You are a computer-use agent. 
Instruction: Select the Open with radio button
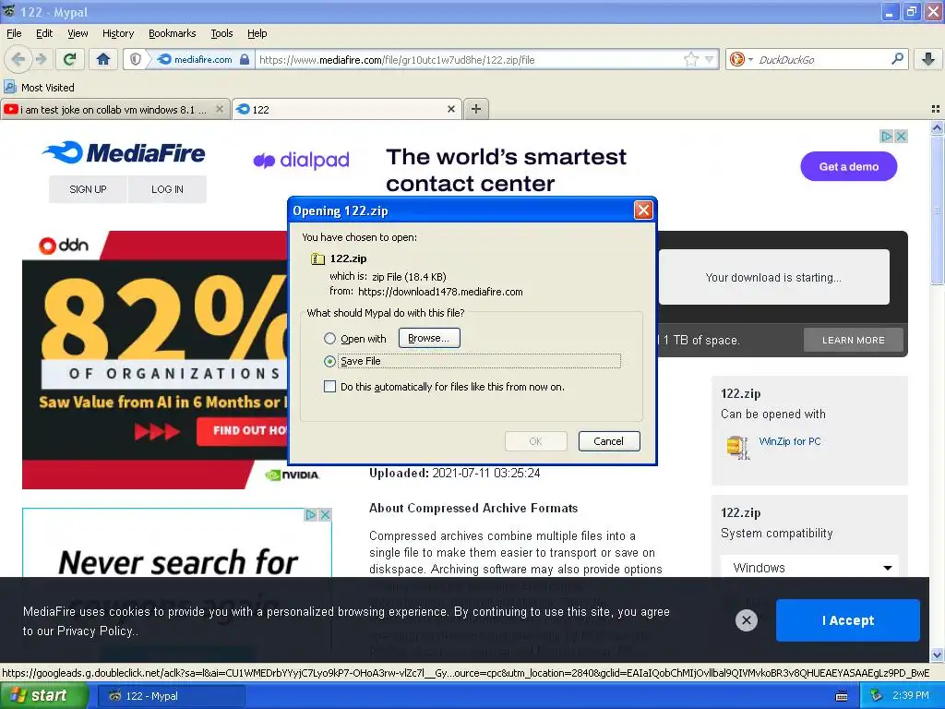329,338
